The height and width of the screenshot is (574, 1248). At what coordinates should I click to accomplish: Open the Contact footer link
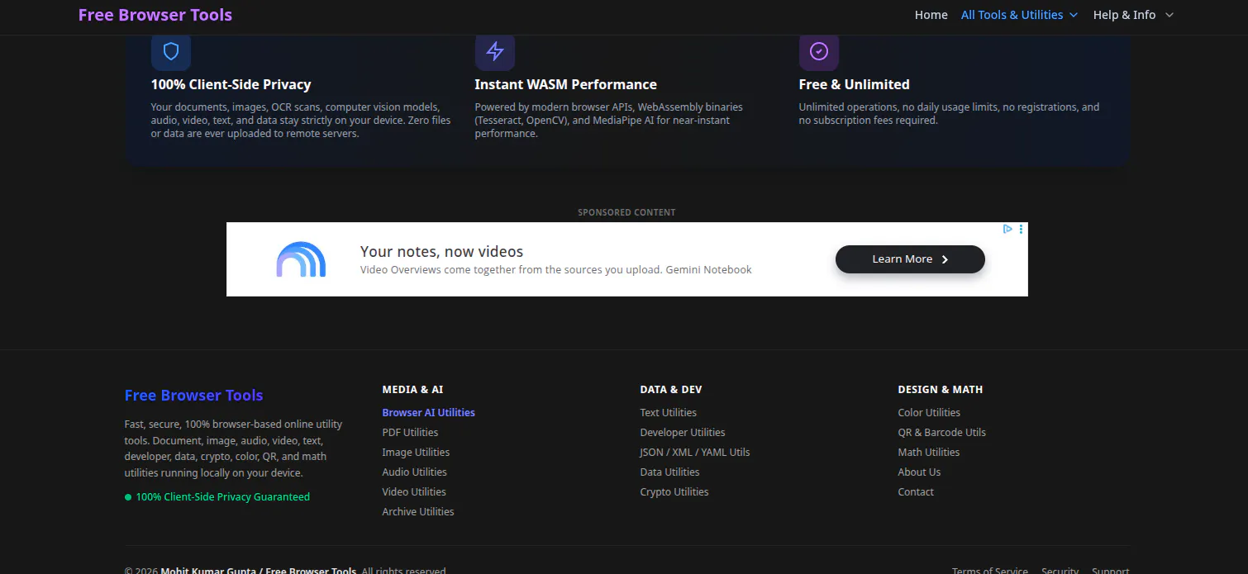tap(916, 492)
